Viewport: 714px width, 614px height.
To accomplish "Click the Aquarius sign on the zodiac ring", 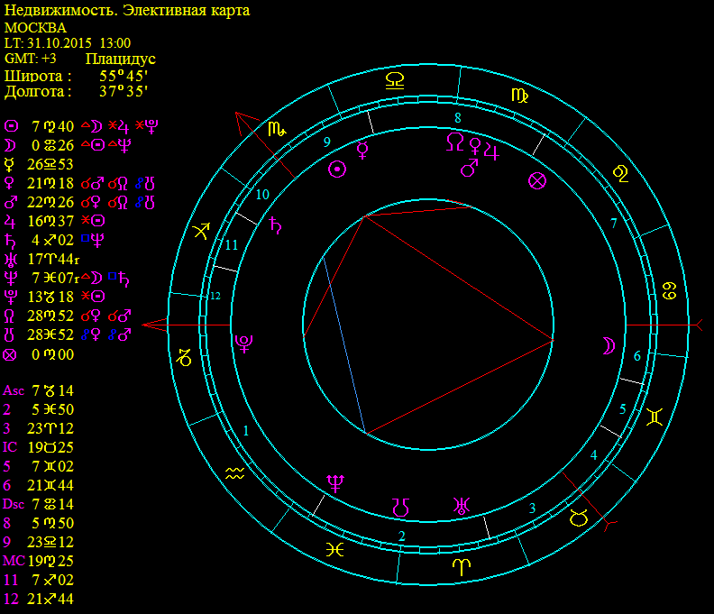I will (235, 473).
